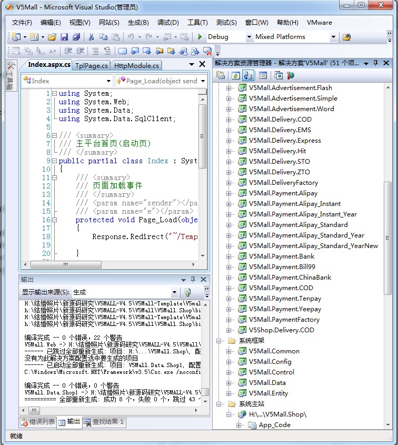398x445 pixels.
Task: Click the Increase Indent icon
Action: 81,51
